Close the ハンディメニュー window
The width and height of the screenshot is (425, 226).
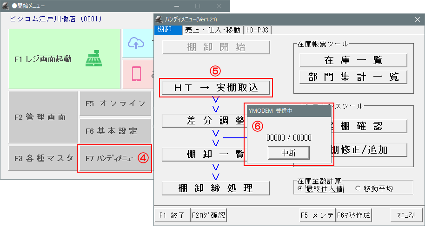[x=417, y=19]
